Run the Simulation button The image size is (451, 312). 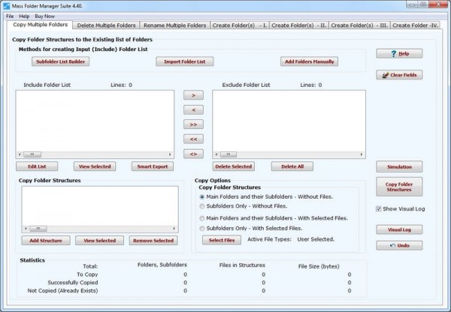click(399, 166)
